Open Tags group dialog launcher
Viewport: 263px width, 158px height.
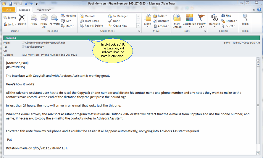(x=205, y=31)
